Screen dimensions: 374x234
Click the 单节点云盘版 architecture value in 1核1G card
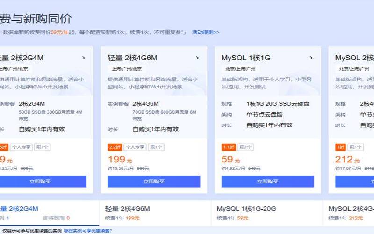(x=265, y=115)
